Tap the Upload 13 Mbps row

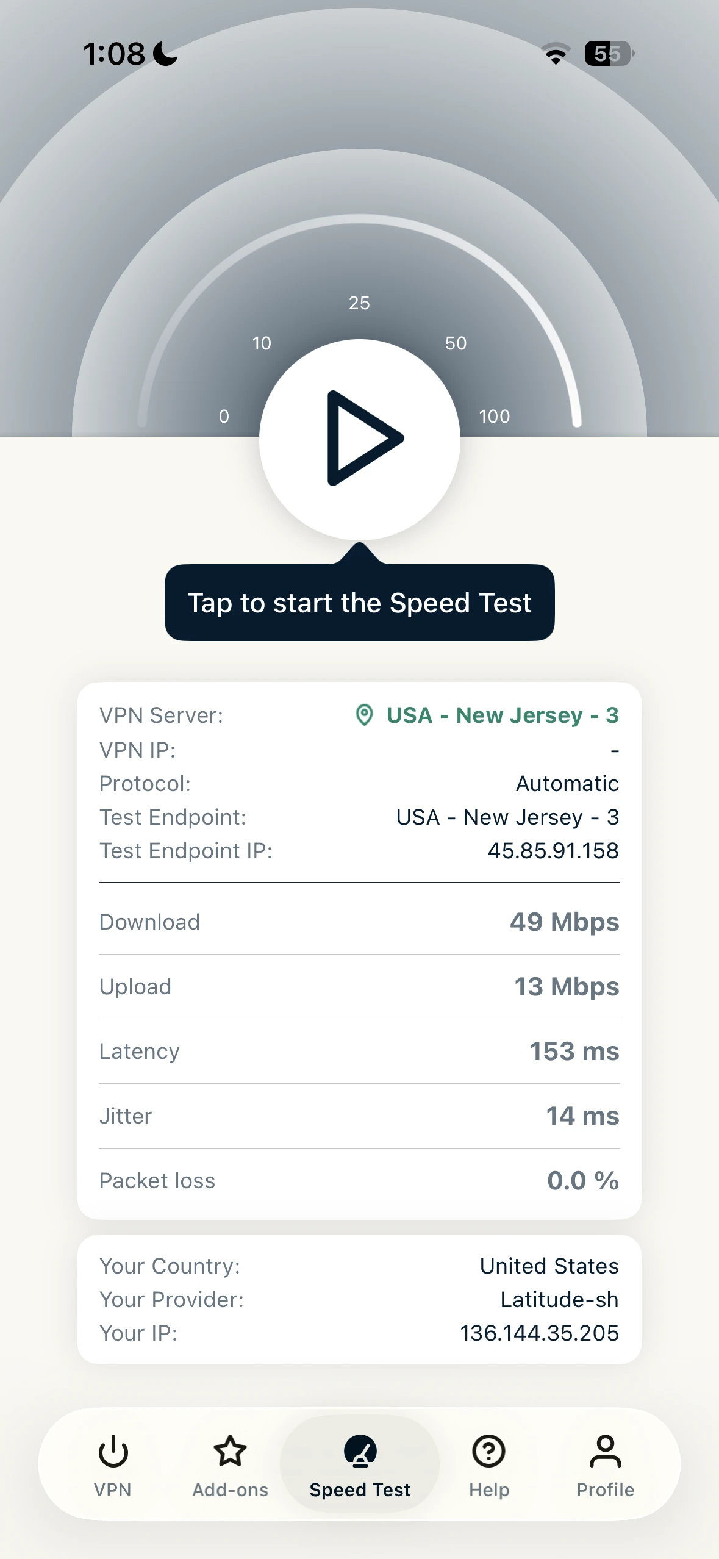[x=359, y=986]
